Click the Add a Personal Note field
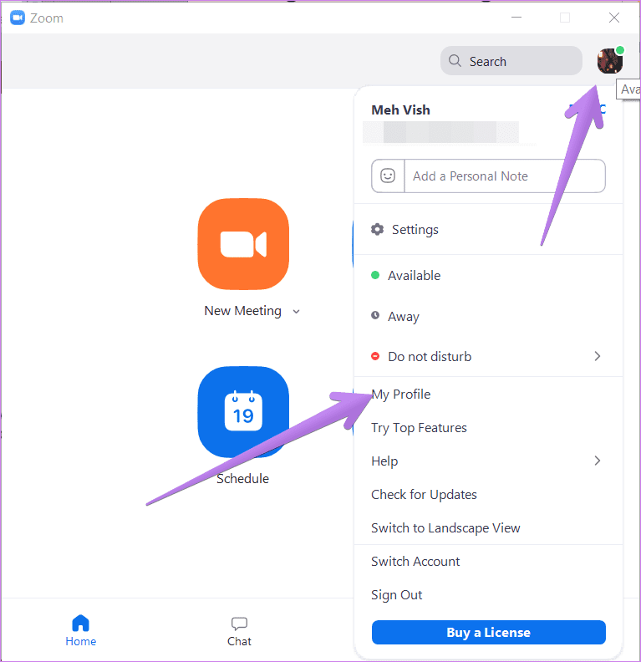The image size is (641, 662). click(x=505, y=176)
